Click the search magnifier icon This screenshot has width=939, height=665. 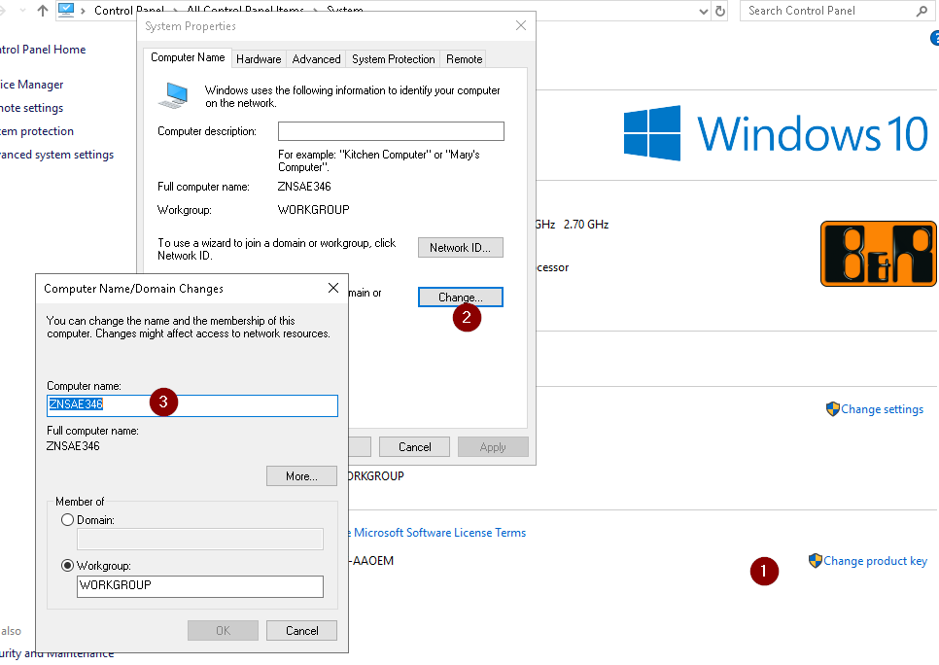click(x=922, y=11)
